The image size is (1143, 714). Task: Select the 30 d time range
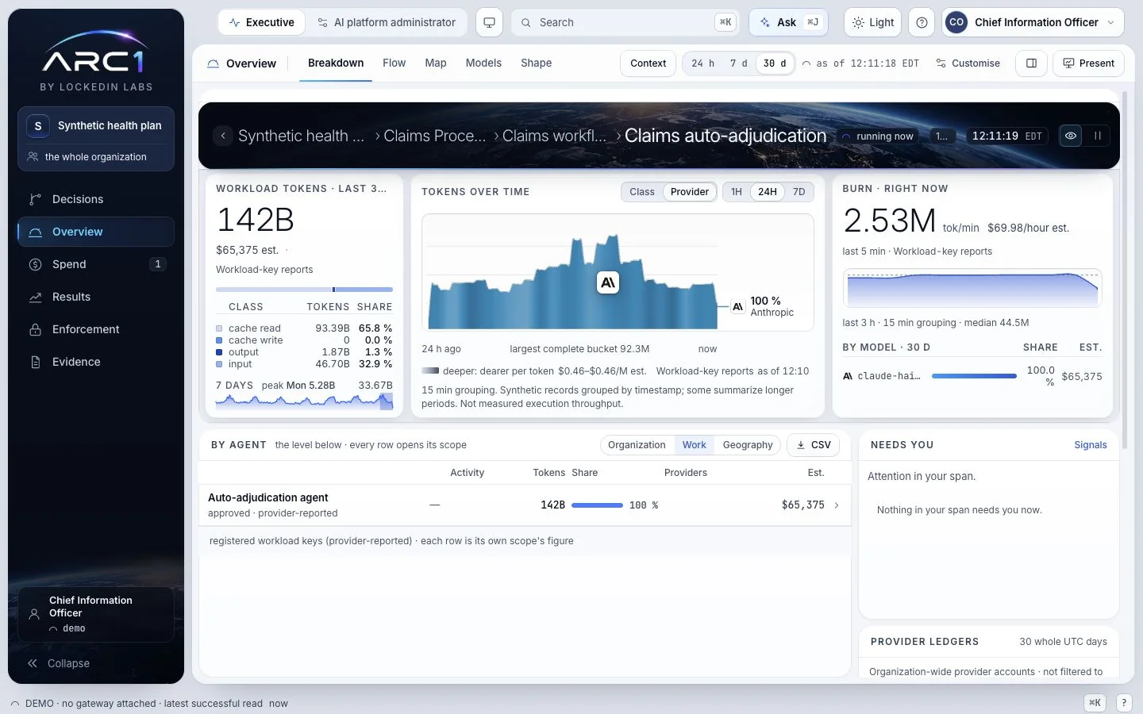click(x=775, y=63)
